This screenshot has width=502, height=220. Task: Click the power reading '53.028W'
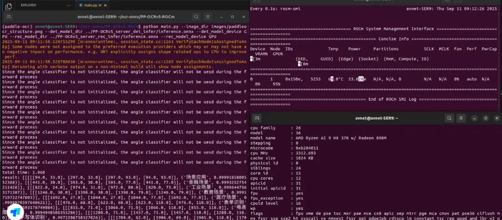click(x=357, y=79)
